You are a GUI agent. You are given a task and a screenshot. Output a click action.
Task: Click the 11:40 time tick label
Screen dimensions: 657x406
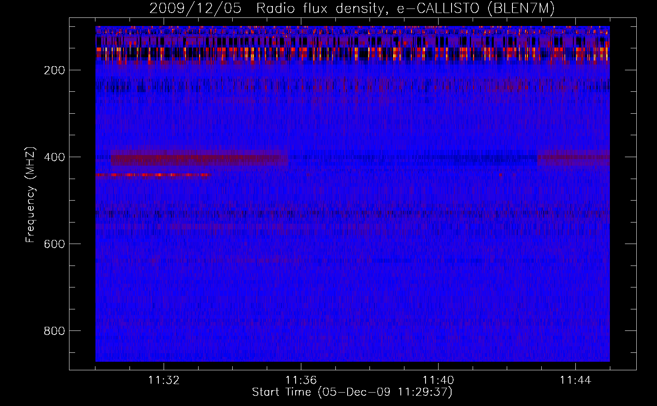[438, 380]
